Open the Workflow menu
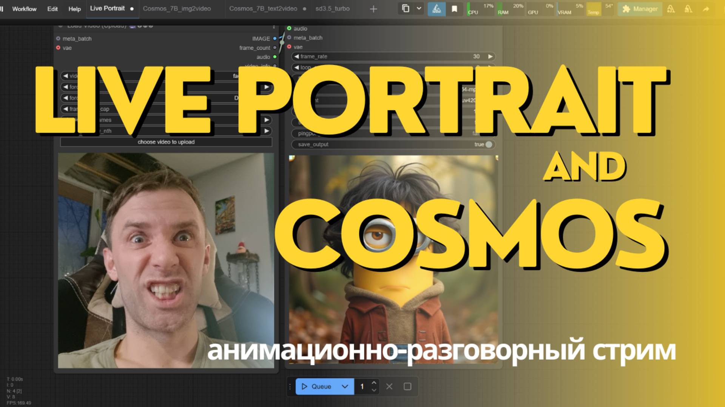The width and height of the screenshot is (725, 407). pyautogui.click(x=24, y=9)
